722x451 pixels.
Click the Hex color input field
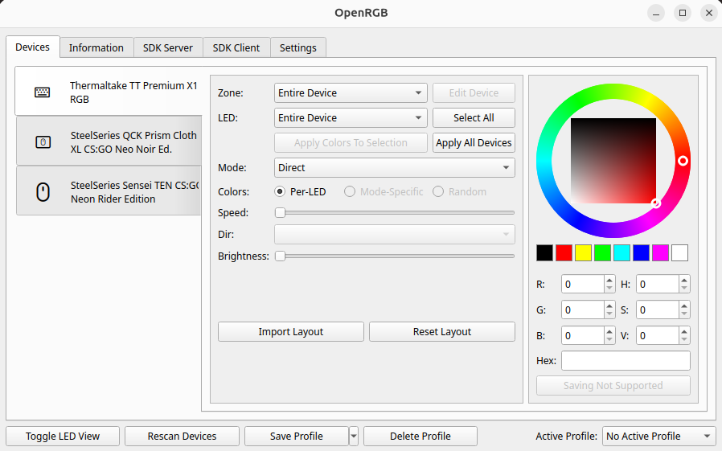click(x=626, y=360)
